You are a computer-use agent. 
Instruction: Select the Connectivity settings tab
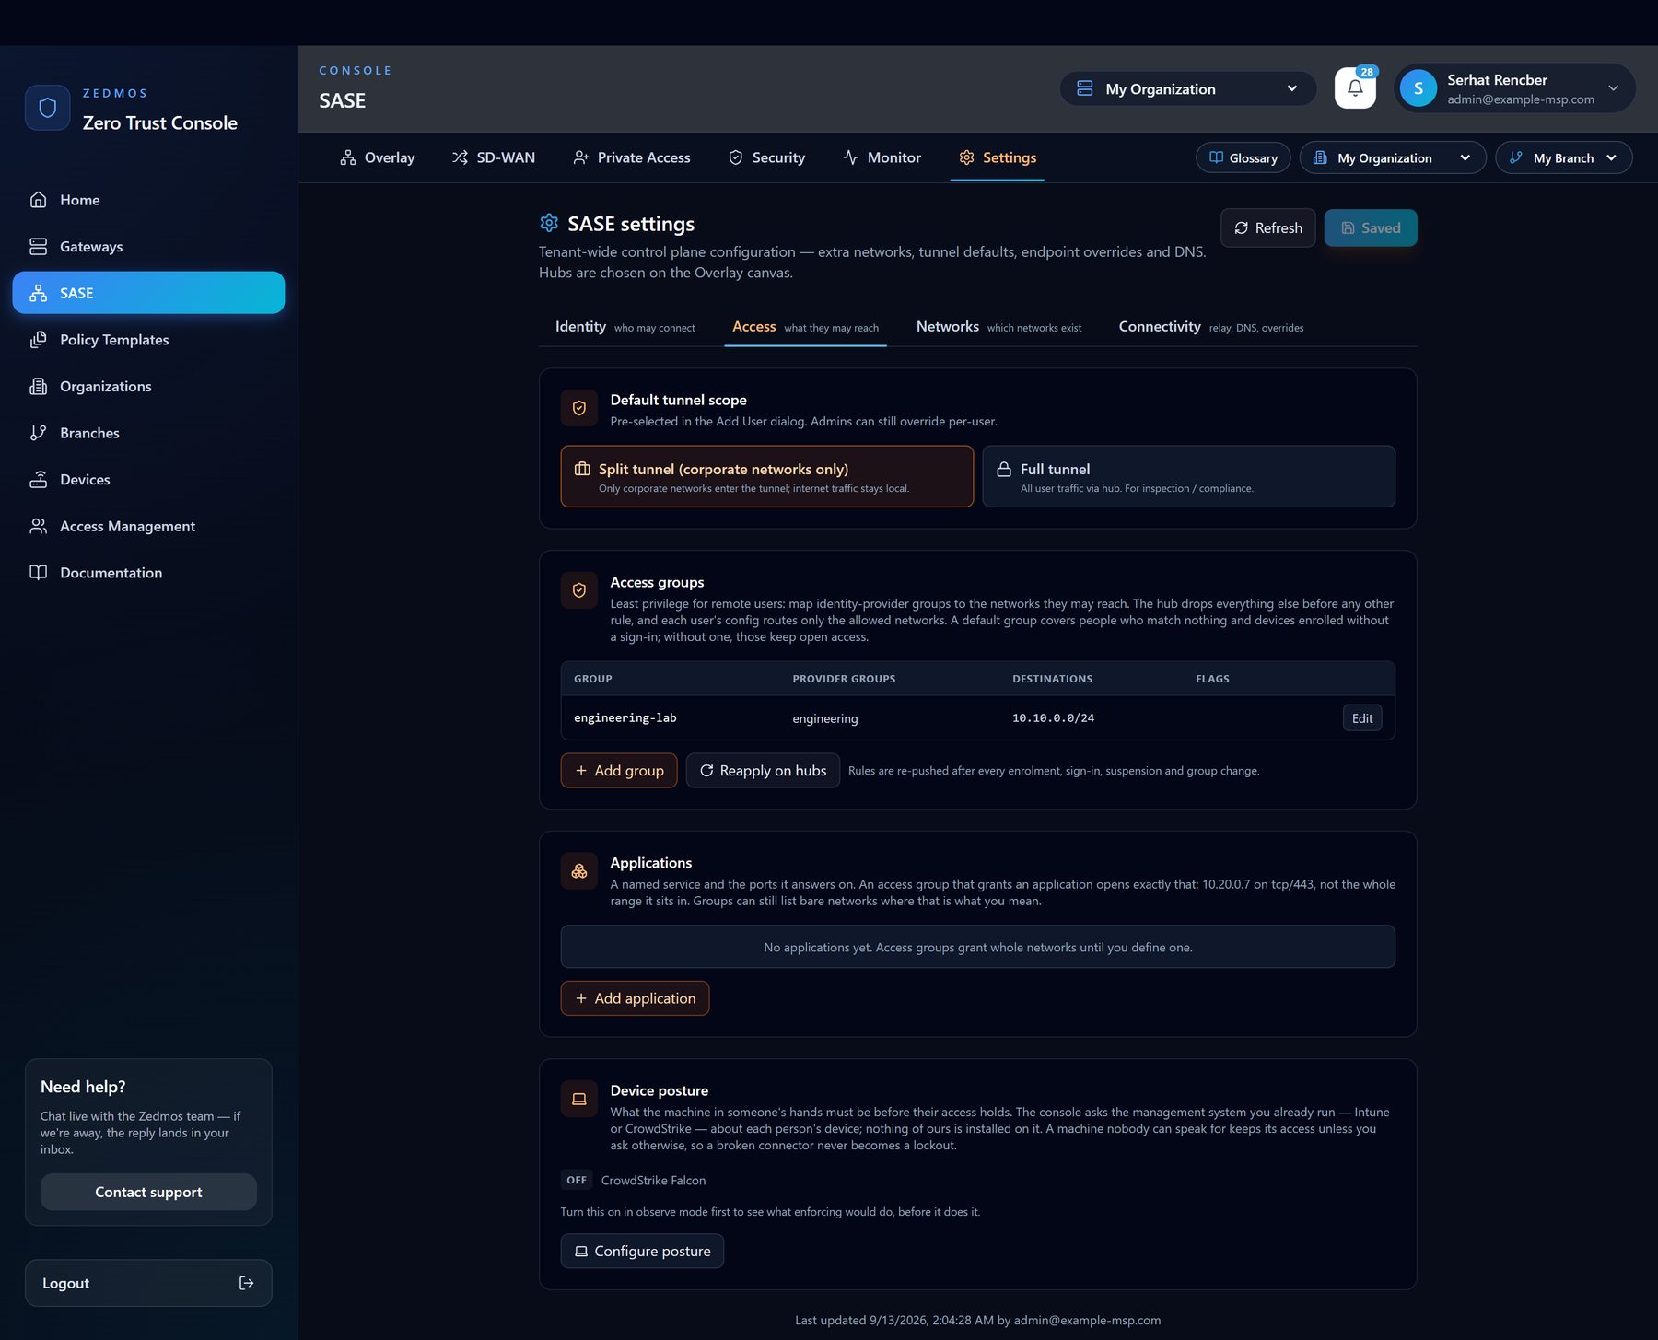pyautogui.click(x=1210, y=327)
